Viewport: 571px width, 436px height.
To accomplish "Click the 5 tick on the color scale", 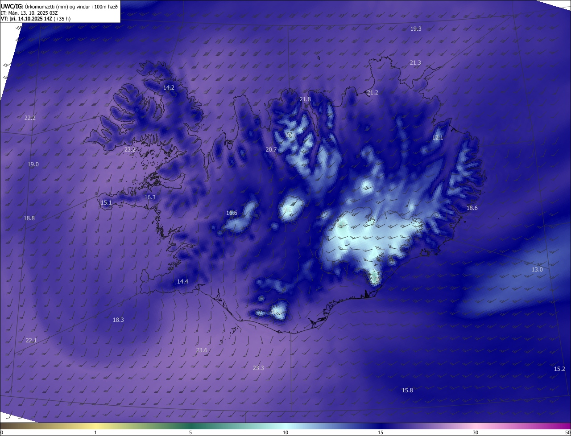I will coord(190,432).
